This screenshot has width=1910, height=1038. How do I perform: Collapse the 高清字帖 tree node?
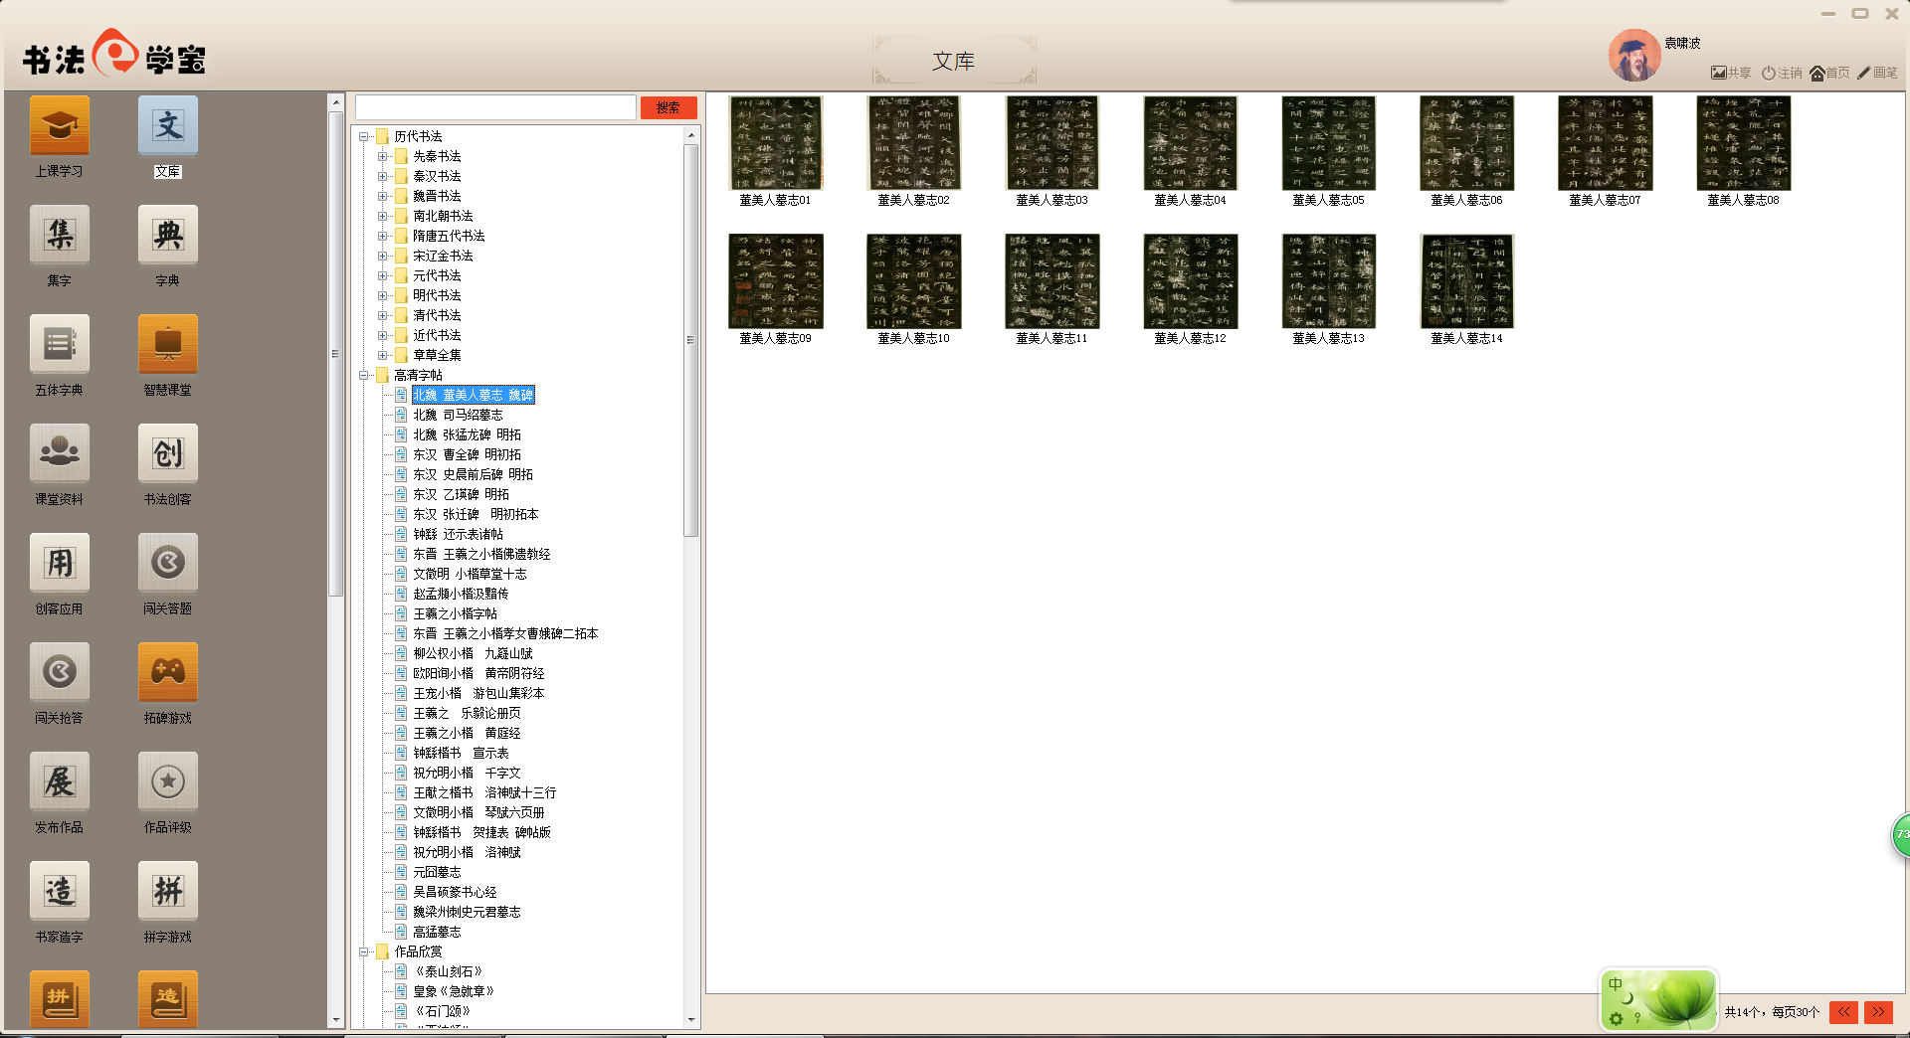click(364, 376)
